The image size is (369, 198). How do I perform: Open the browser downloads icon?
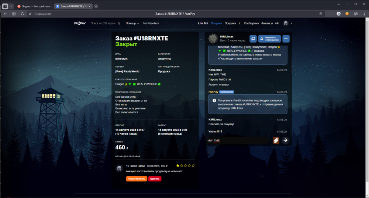(x=364, y=14)
